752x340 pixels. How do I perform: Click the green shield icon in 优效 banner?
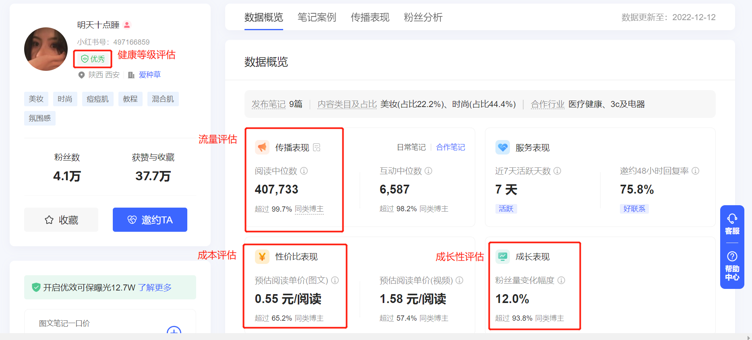click(x=36, y=287)
